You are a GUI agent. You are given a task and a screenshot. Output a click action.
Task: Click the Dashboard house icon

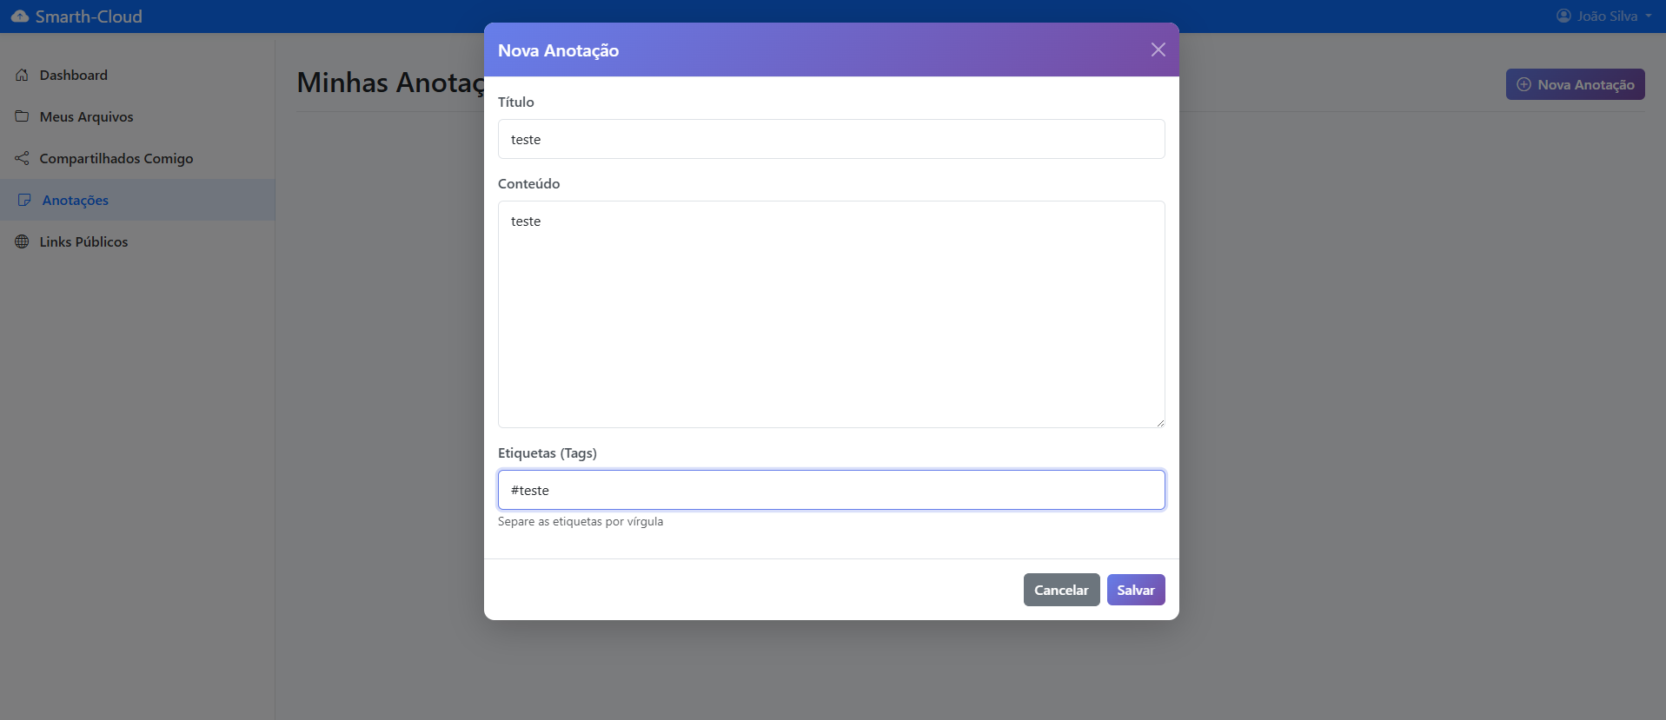23,76
